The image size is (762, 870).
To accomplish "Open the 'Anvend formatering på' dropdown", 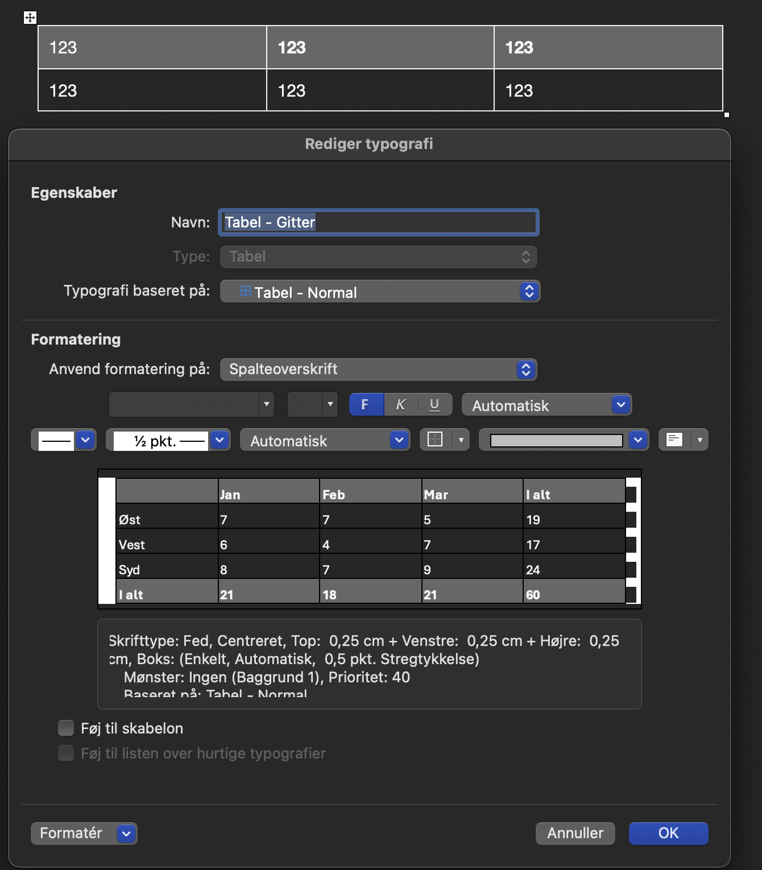I will (525, 369).
